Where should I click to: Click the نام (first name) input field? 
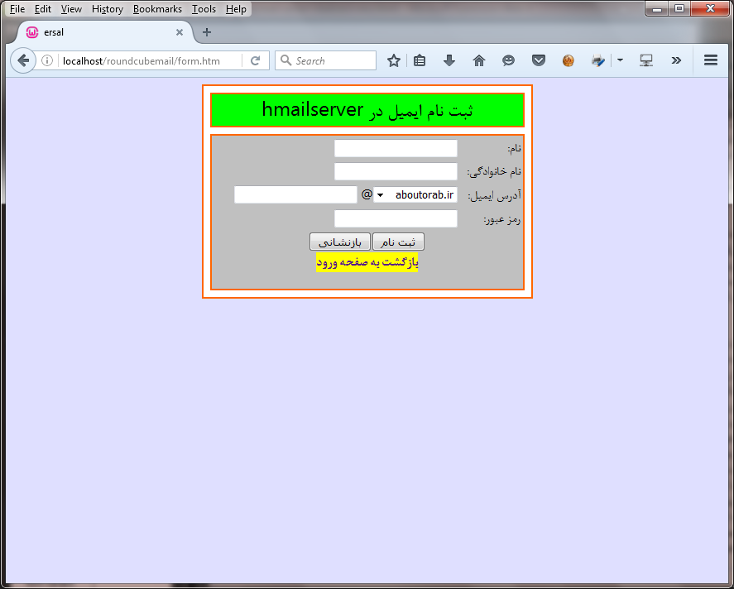click(396, 148)
